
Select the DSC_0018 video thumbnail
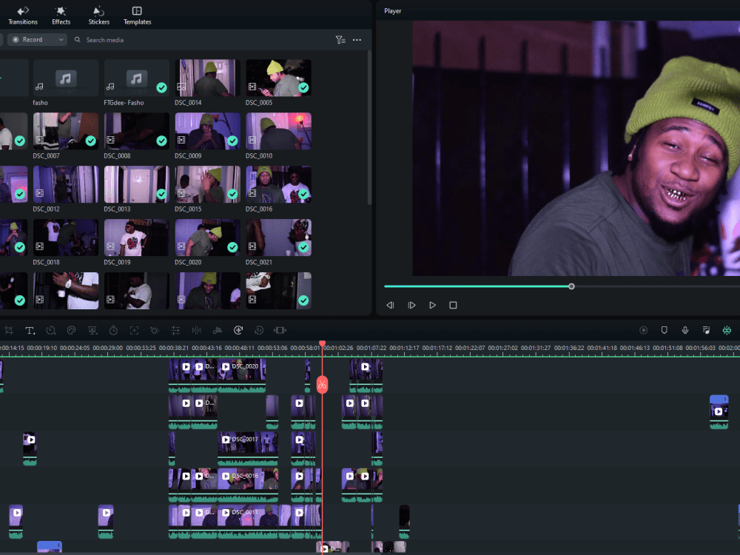coord(66,238)
